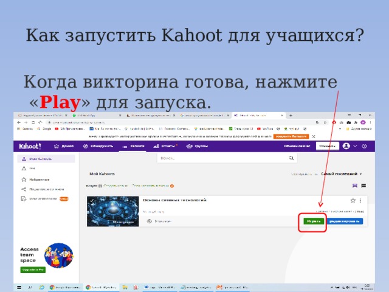The width and height of the screenshot is (389, 292).
Task: Switch to compact list view icon
Action: pos(363,186)
